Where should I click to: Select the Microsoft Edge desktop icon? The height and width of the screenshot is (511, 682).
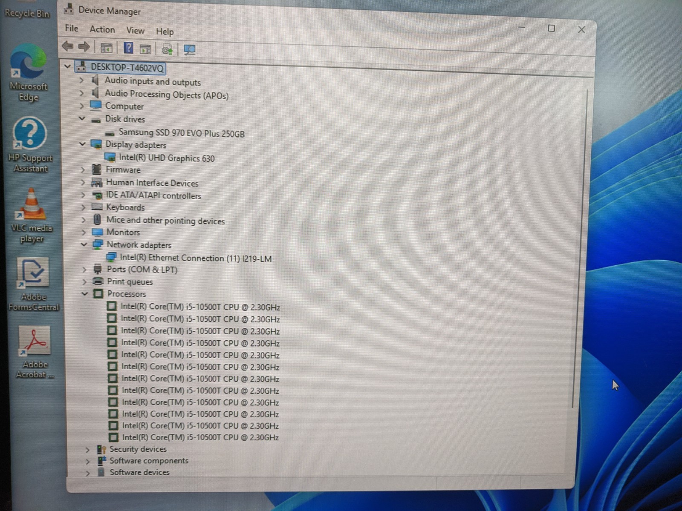click(x=28, y=73)
